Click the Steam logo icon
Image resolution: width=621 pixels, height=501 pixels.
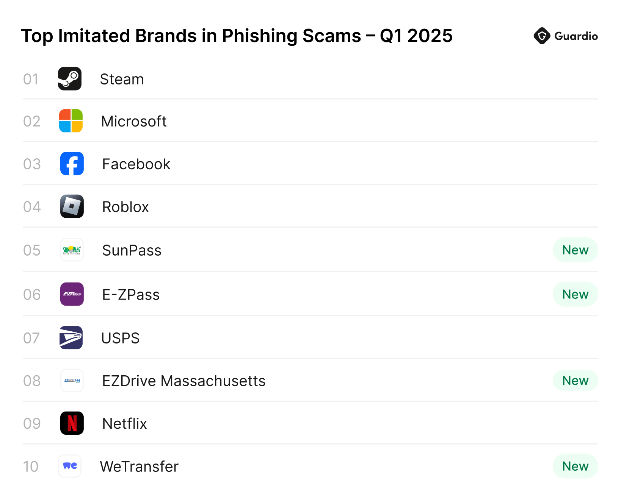coord(70,79)
